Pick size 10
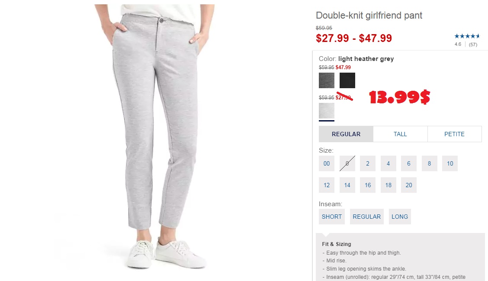Viewport: 488px width, 281px height. (450, 163)
